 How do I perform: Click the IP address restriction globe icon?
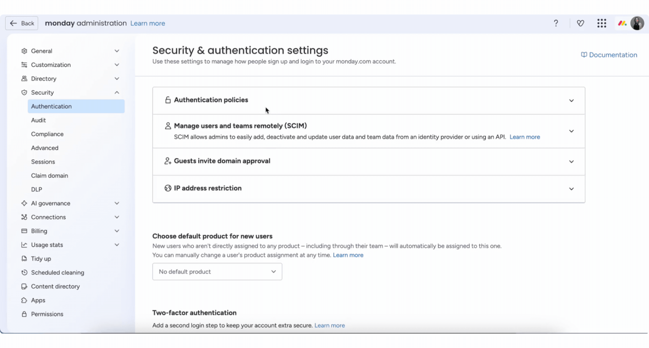tap(168, 188)
